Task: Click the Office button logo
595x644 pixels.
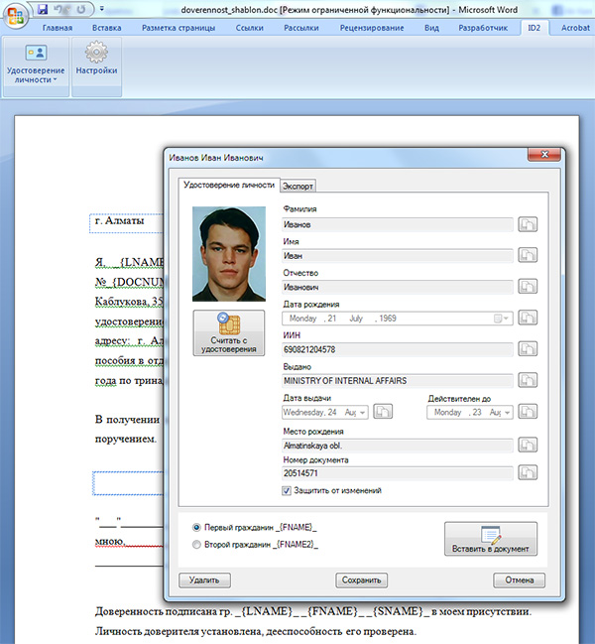Action: 16,16
